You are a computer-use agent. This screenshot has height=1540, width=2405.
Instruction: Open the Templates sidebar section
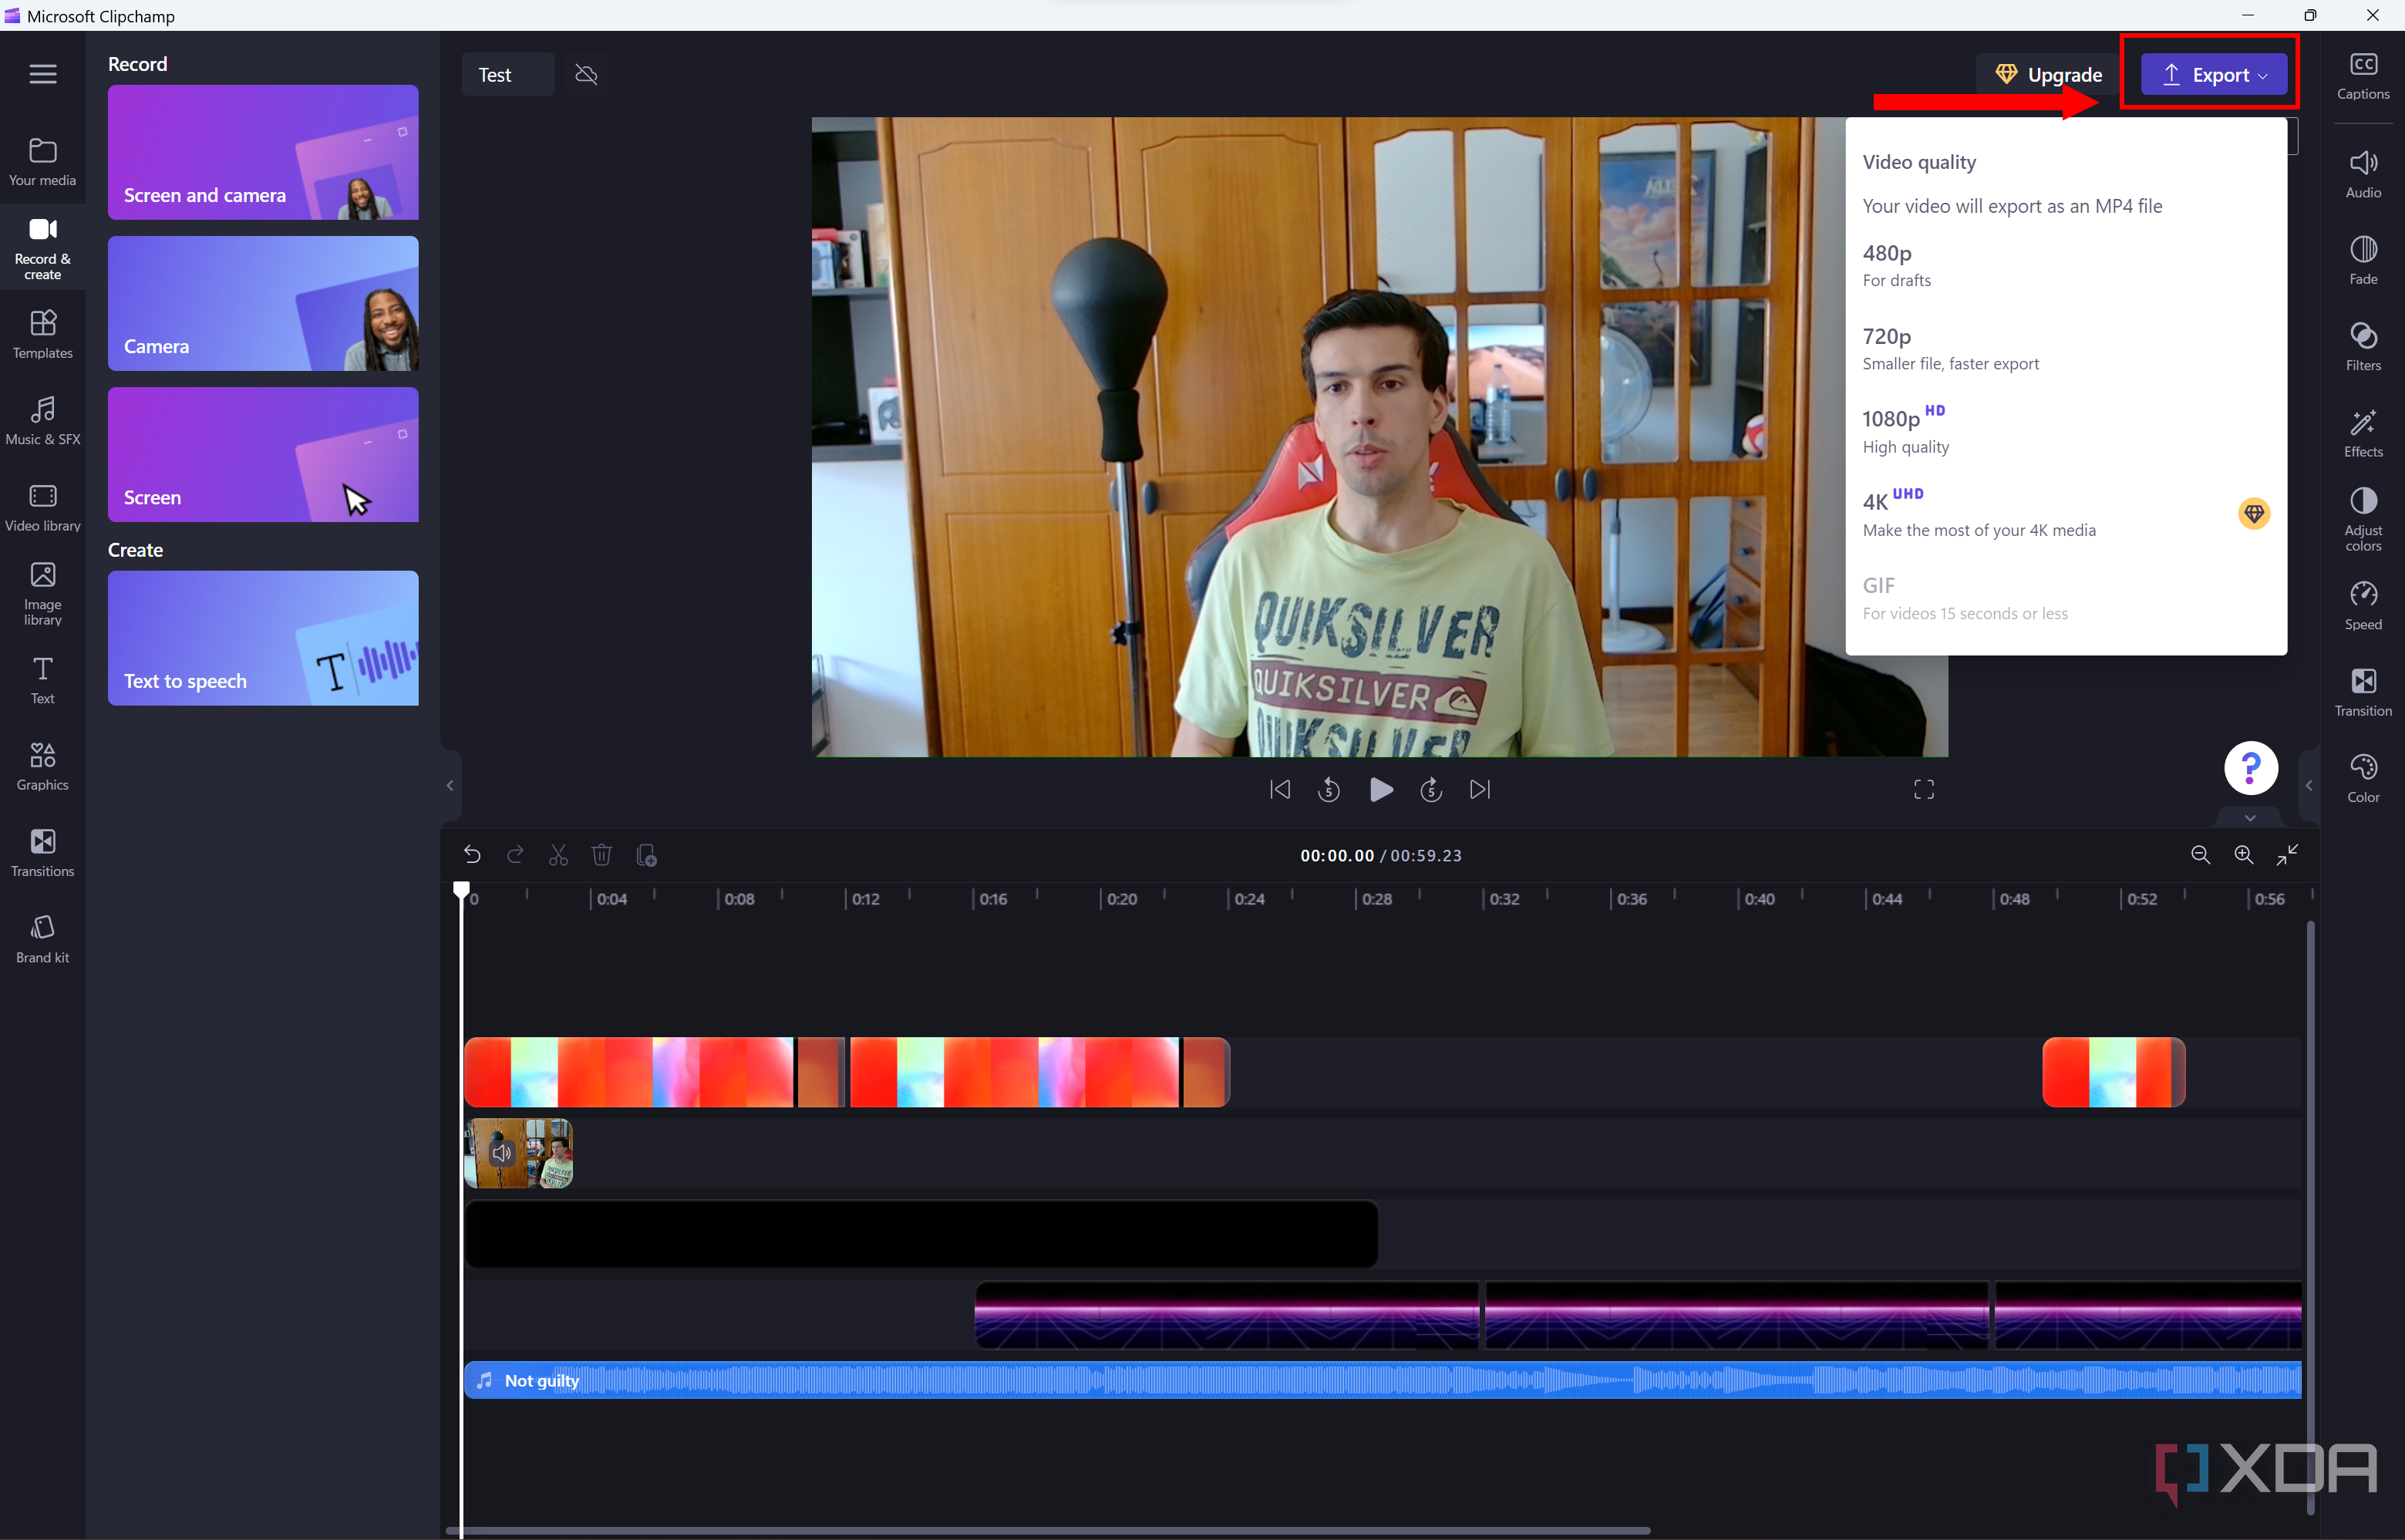(43, 335)
